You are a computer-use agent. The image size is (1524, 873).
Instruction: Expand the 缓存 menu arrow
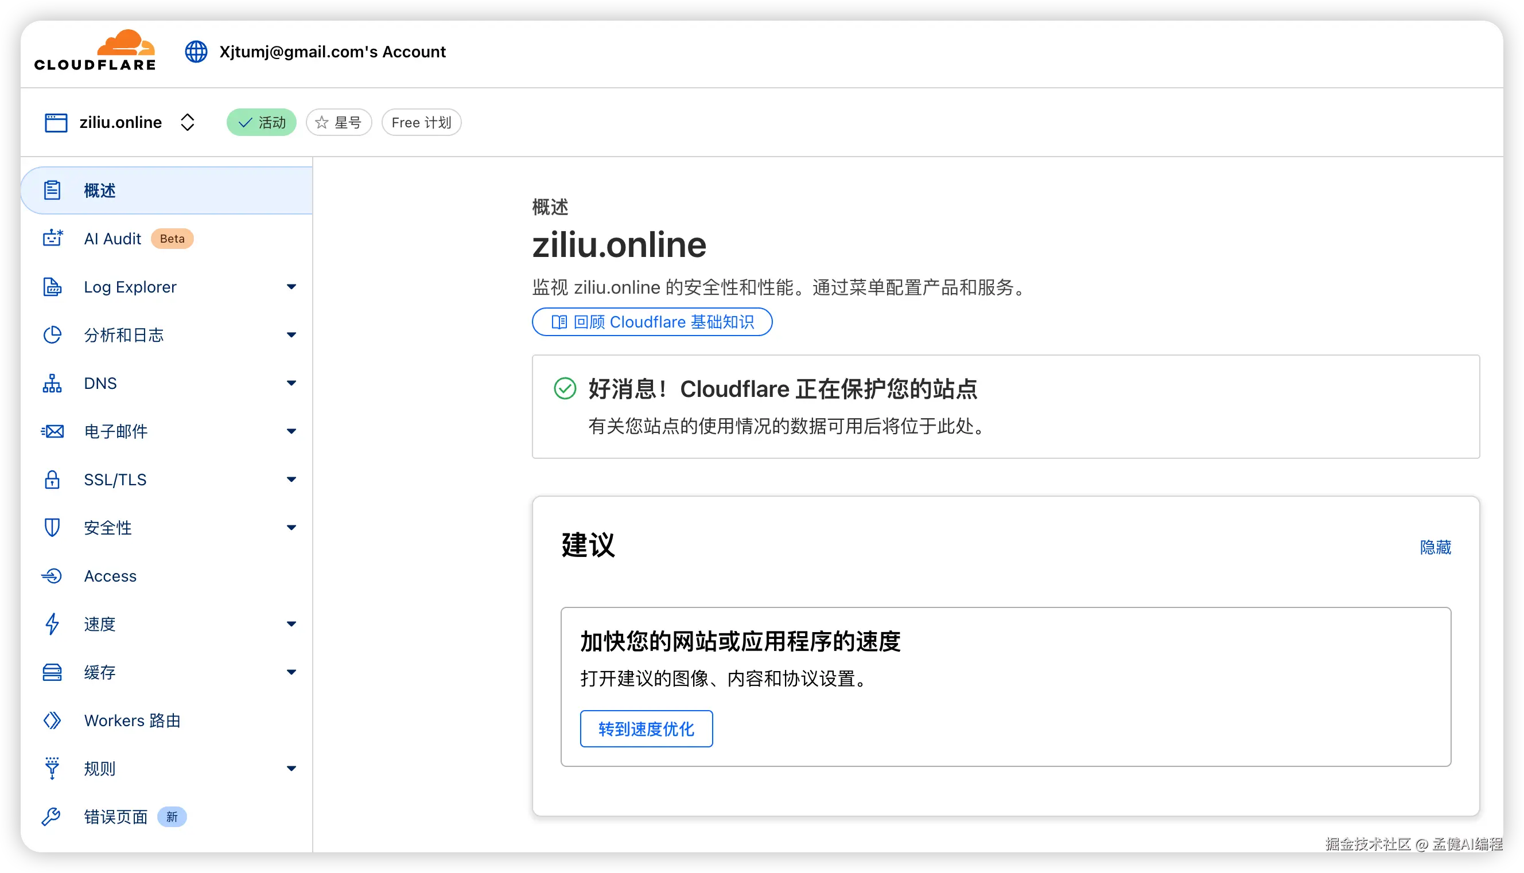click(291, 672)
